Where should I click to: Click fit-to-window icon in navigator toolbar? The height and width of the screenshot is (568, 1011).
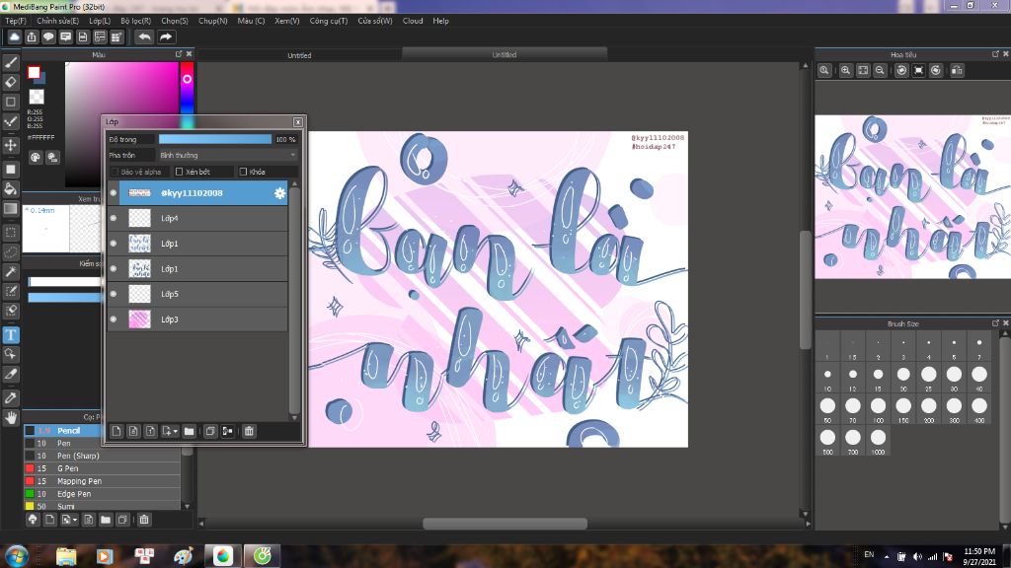coord(863,70)
